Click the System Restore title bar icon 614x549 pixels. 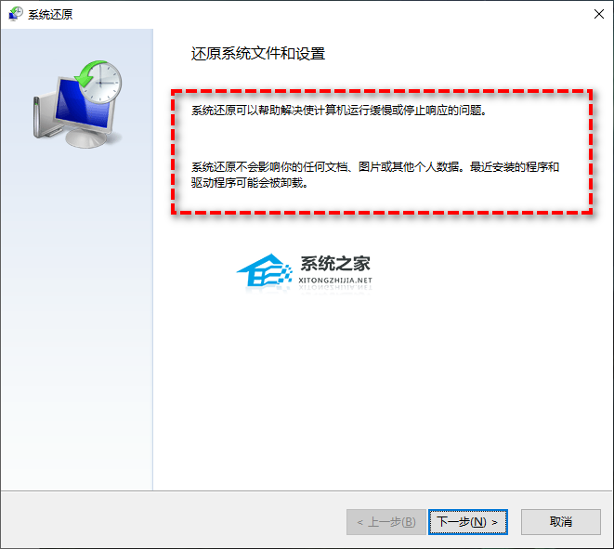16,14
